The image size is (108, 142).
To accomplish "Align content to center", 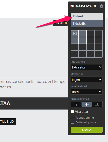I will click(87, 104).
